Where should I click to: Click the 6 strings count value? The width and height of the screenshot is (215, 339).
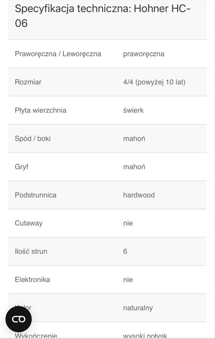(x=125, y=252)
